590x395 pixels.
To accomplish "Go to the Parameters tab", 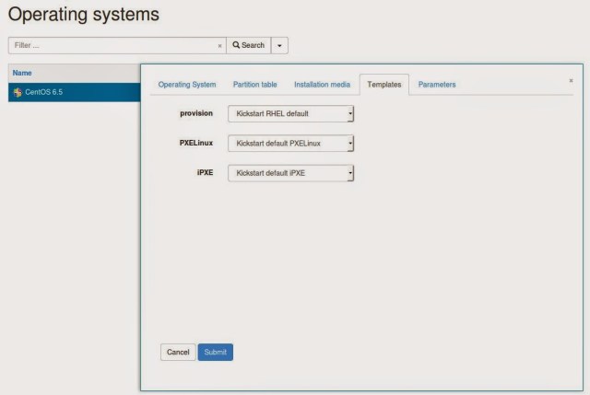I will [x=437, y=85].
